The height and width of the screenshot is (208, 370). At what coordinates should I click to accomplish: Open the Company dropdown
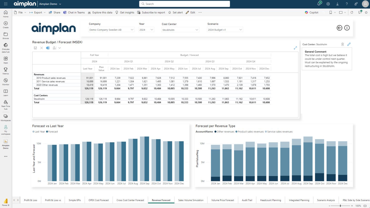(x=111, y=30)
